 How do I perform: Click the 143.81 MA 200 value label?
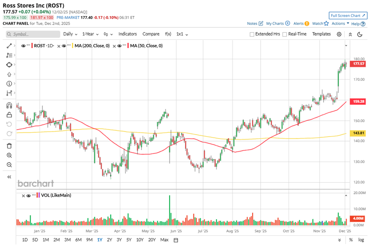pos(358,133)
